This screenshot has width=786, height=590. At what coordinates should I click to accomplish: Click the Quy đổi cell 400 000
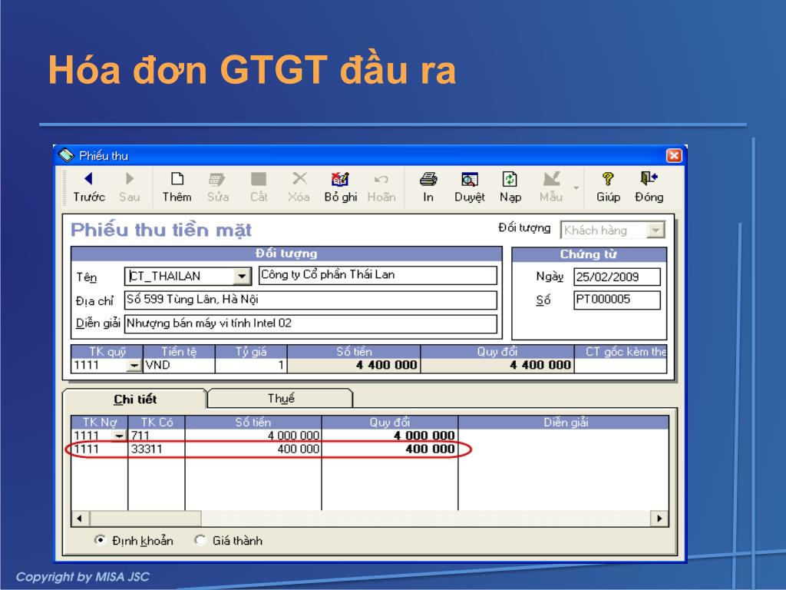[x=389, y=449]
